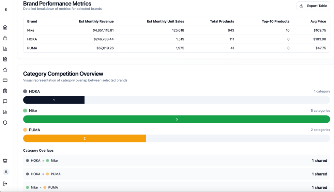Open the HOKA × PUMA overlap row
Image resolution: width=334 pixels, height=192 pixels.
pyautogui.click(x=176, y=174)
